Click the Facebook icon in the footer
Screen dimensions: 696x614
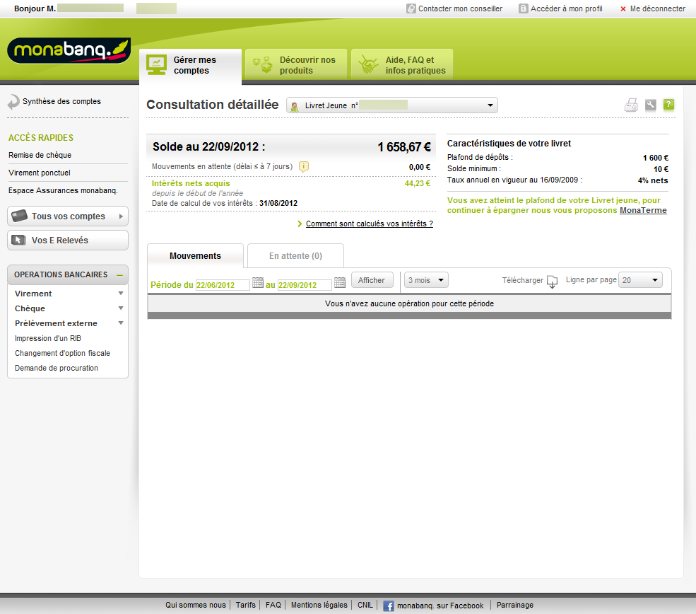pos(388,605)
